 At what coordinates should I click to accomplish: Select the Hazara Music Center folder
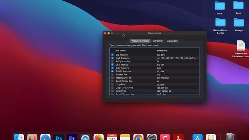coord(221,23)
